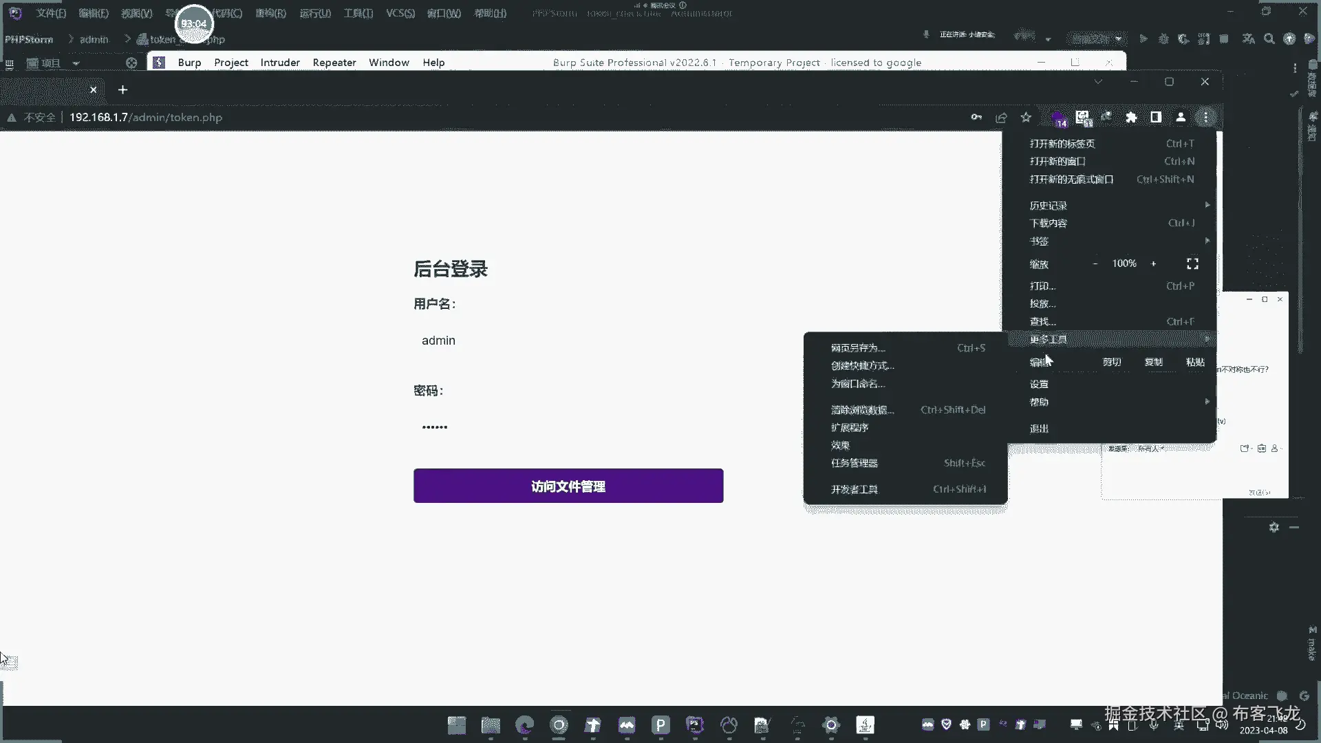Click the share page icon
The width and height of the screenshot is (1321, 743).
click(1001, 118)
